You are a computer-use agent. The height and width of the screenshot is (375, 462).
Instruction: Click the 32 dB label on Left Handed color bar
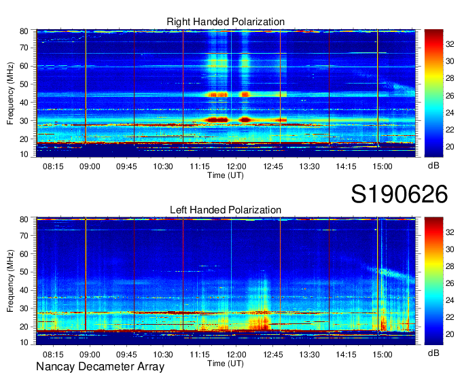450,232
